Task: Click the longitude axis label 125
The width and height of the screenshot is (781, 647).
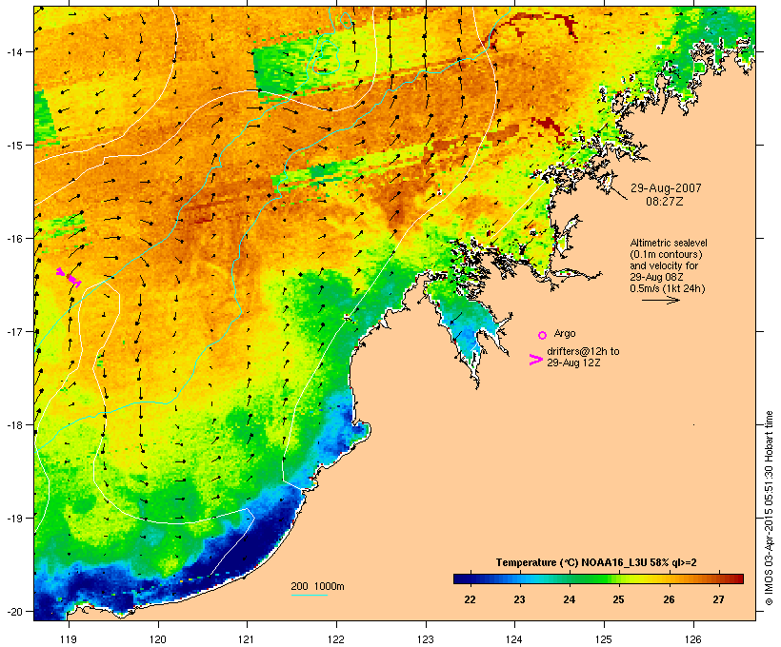Action: pyautogui.click(x=604, y=639)
